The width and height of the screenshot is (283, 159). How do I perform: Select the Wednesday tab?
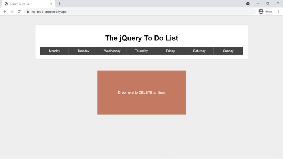click(112, 51)
